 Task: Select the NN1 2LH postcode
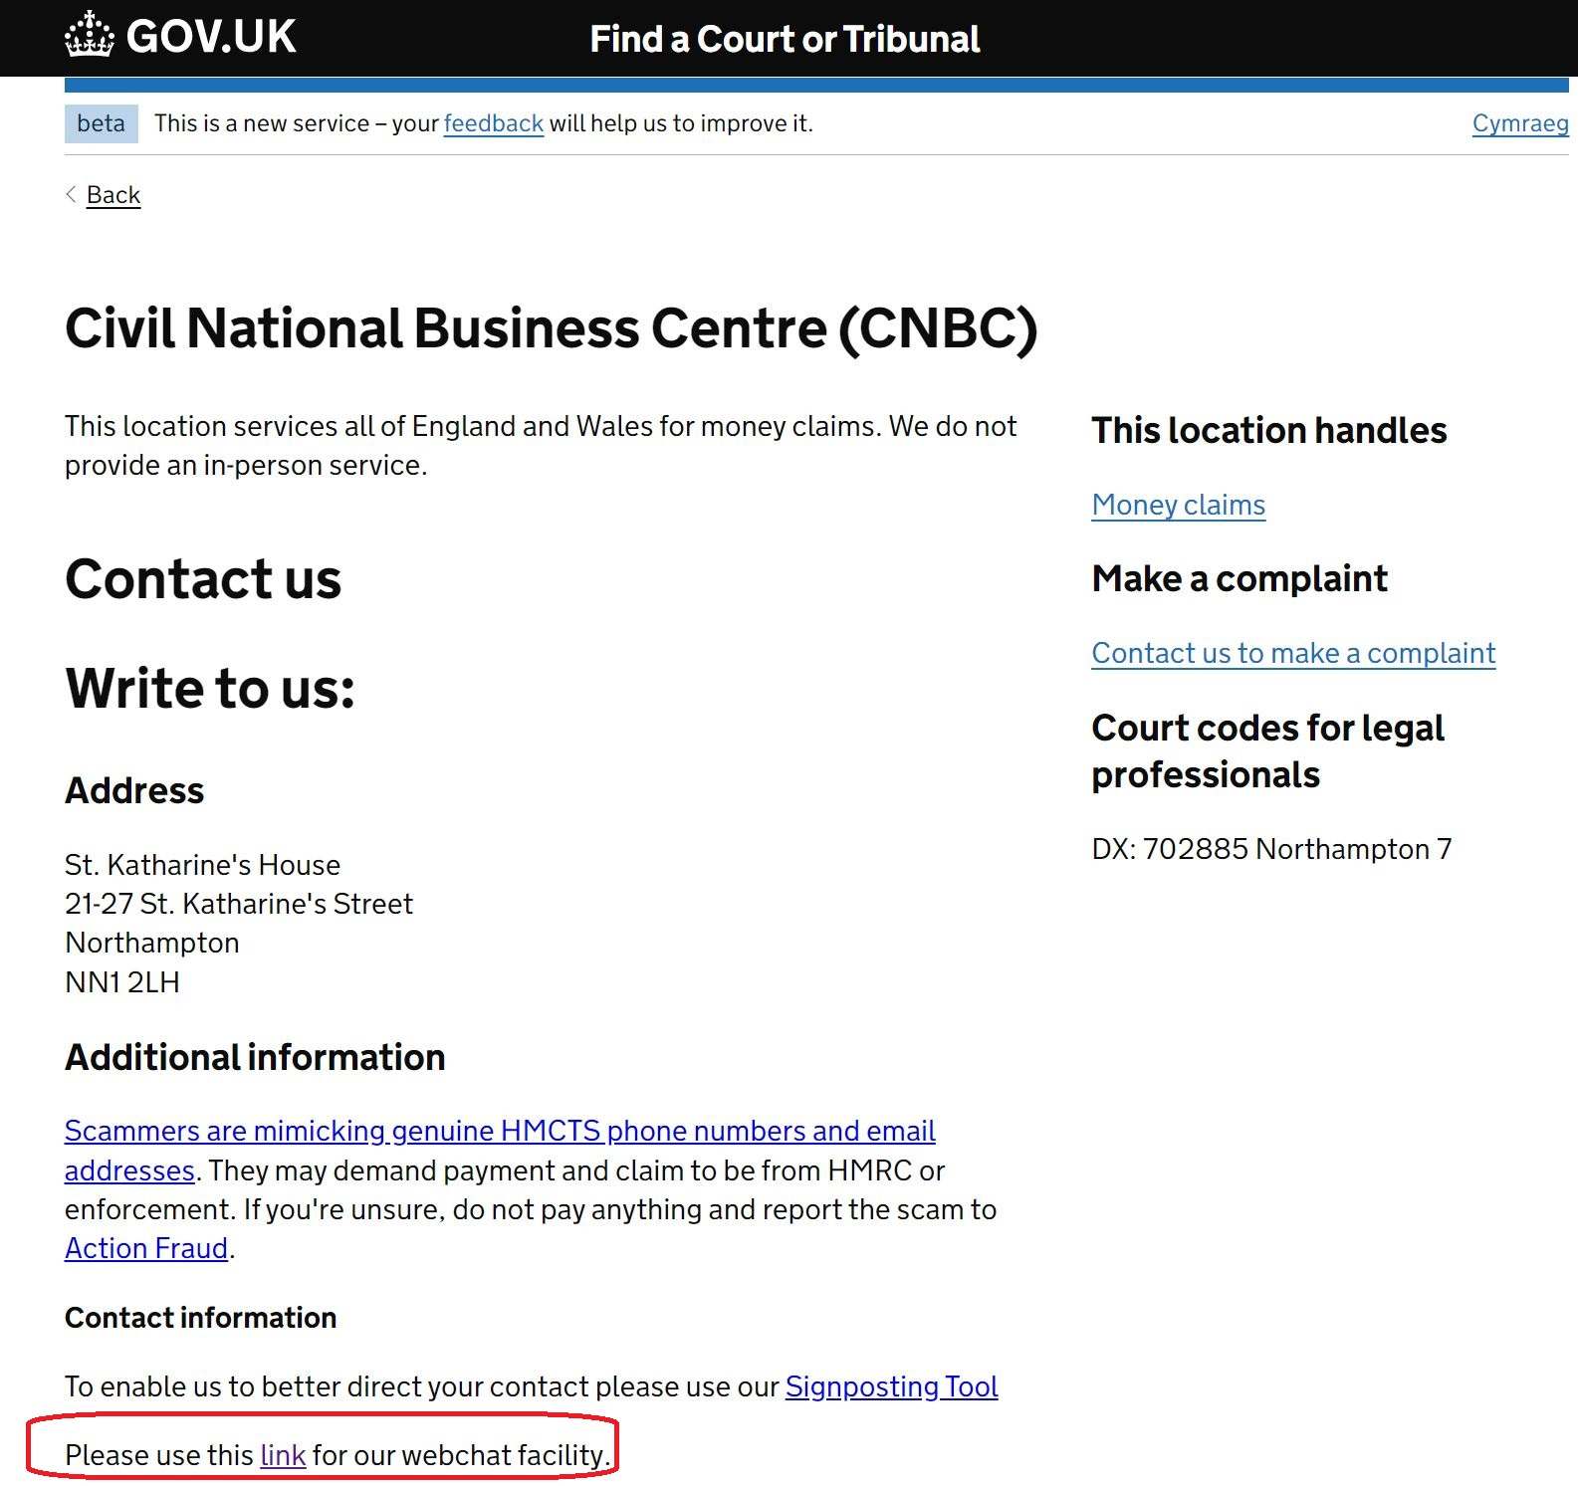[x=122, y=982]
